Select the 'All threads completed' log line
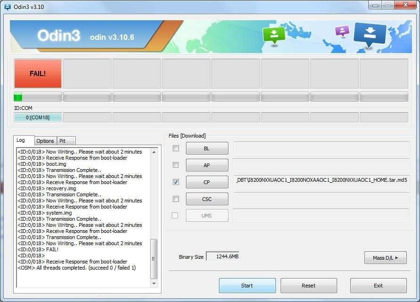Image resolution: width=420 pixels, height=302 pixels. pyautogui.click(x=77, y=268)
